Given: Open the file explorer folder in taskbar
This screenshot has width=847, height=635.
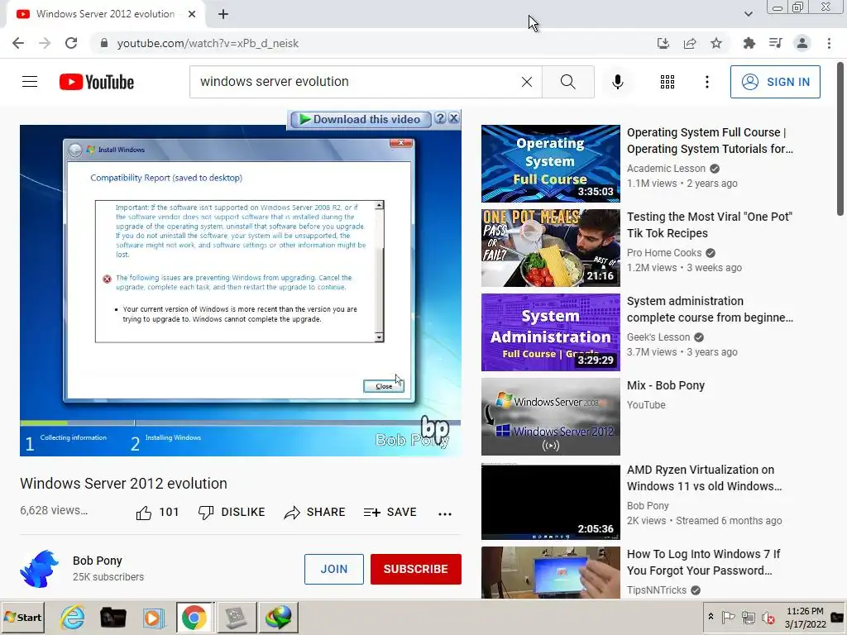Looking at the screenshot, I should pos(112,617).
